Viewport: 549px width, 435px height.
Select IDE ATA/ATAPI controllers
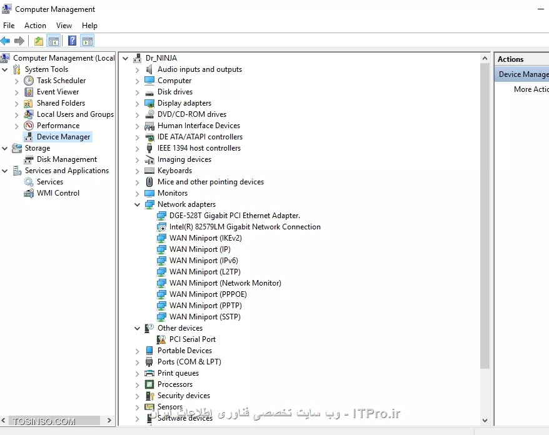pos(200,137)
